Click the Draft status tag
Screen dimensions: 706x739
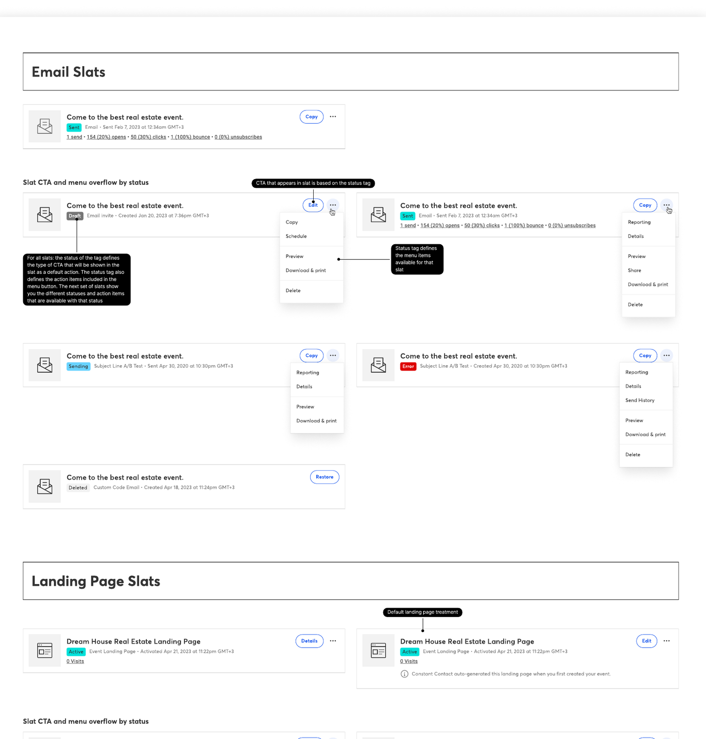[x=75, y=216]
